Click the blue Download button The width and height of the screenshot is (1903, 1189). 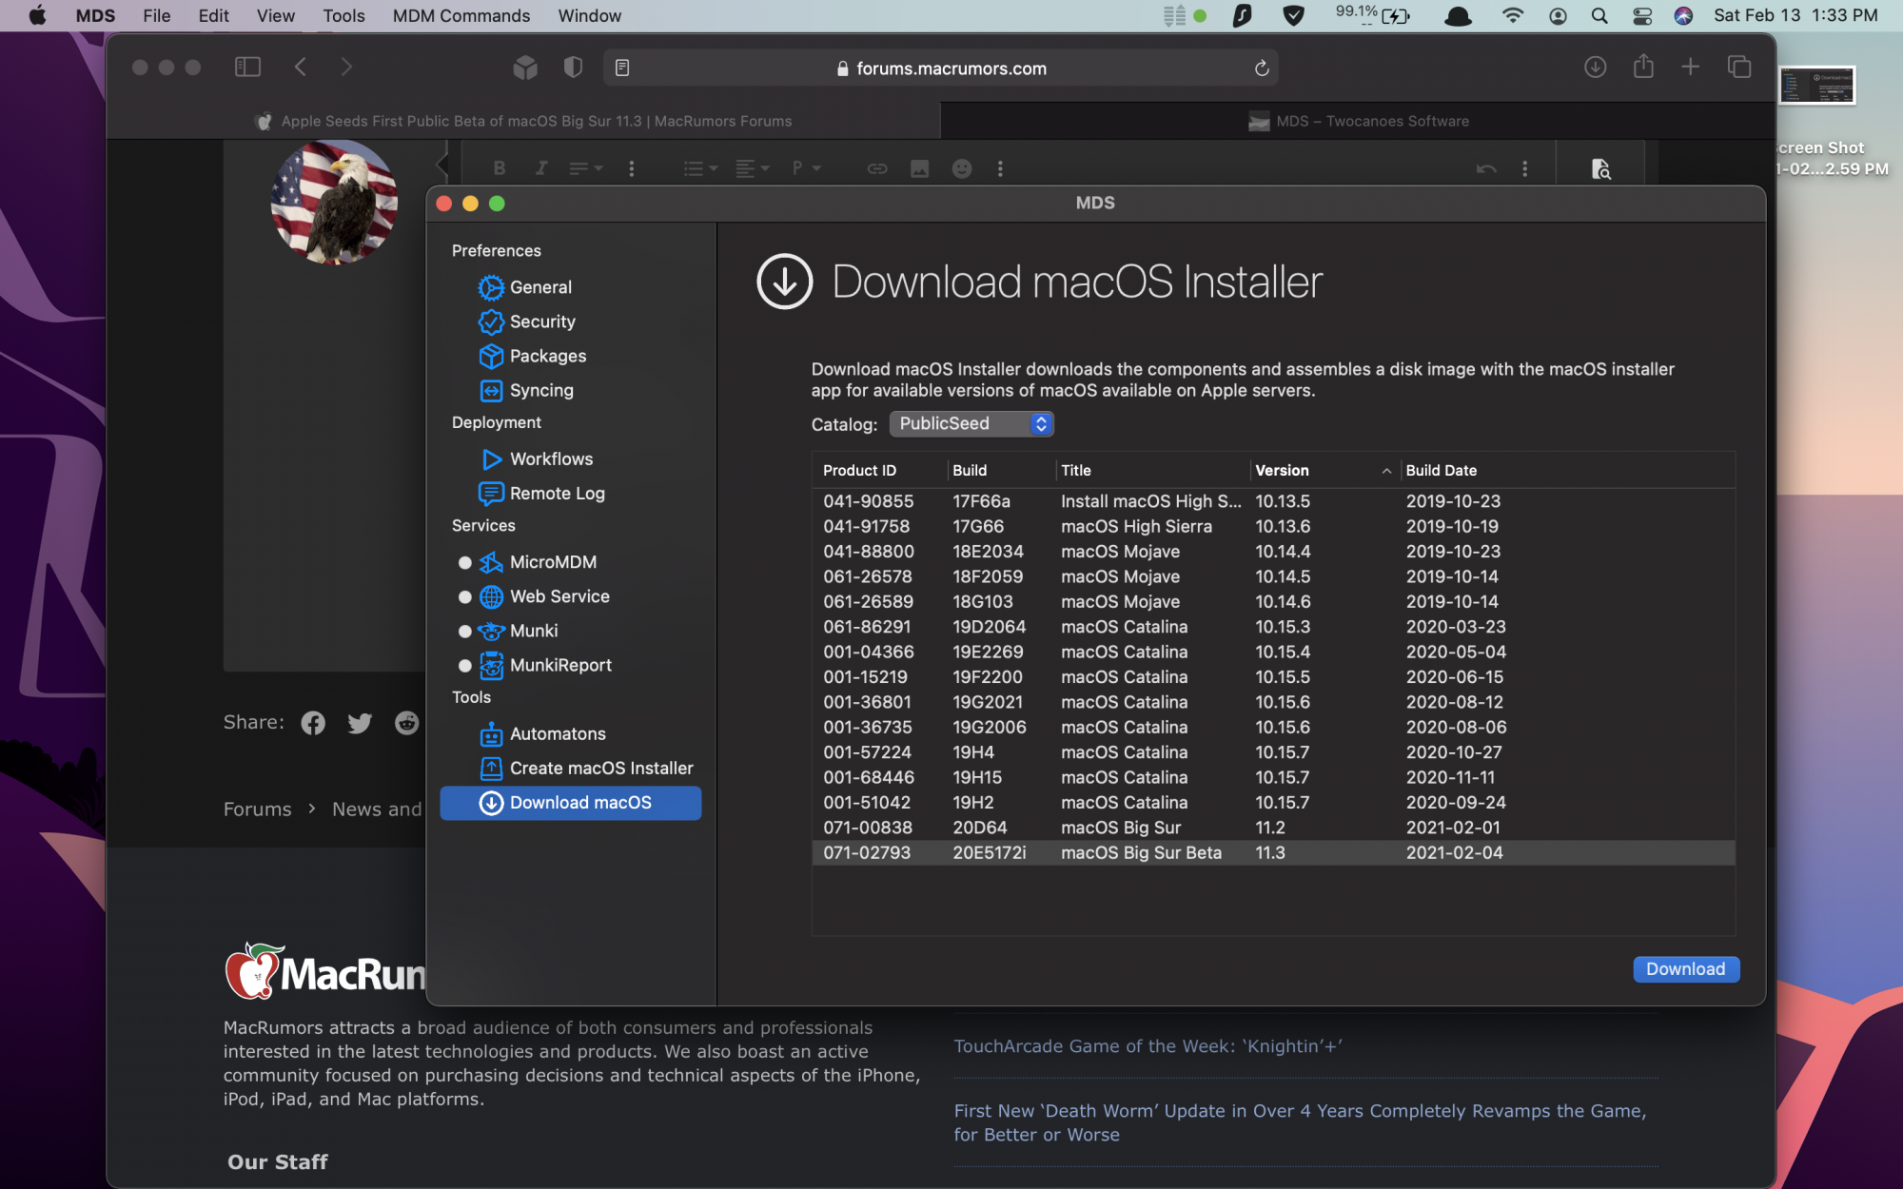point(1685,968)
